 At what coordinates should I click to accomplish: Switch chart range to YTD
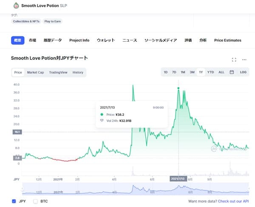(x=210, y=73)
